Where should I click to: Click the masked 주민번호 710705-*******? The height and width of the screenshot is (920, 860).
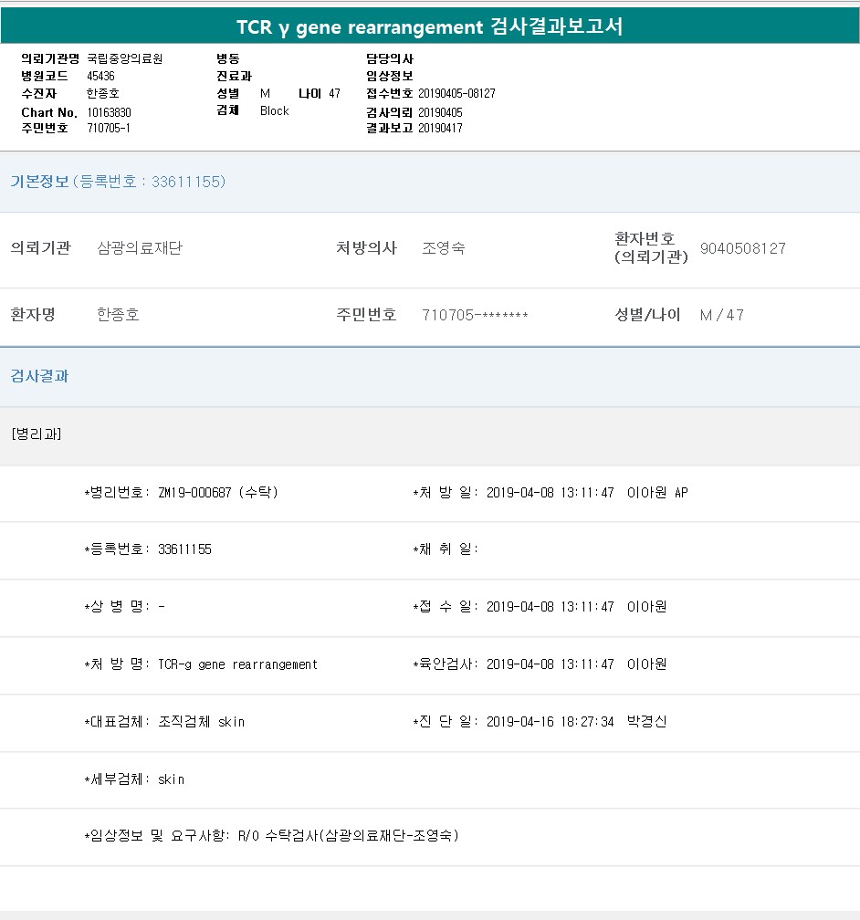coord(475,315)
